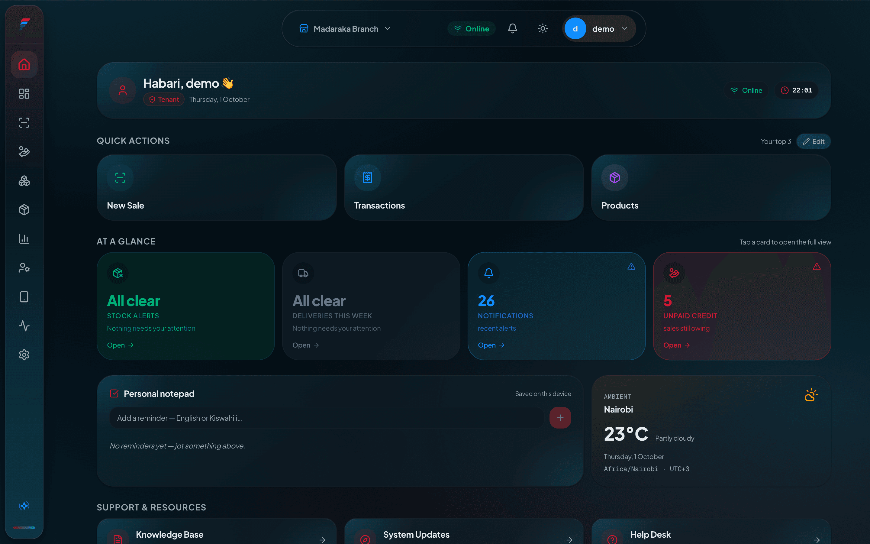Screen dimensions: 870x544
Task: Click the Add a reminder input field
Action: [327, 418]
